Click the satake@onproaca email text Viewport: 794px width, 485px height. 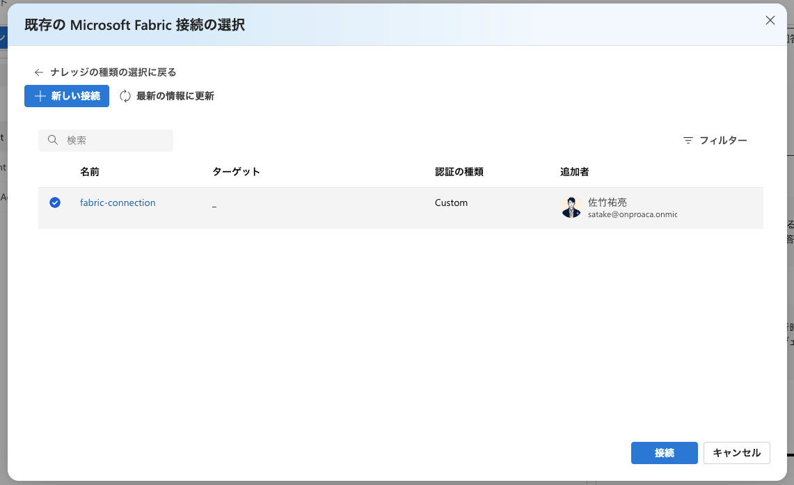tap(633, 214)
